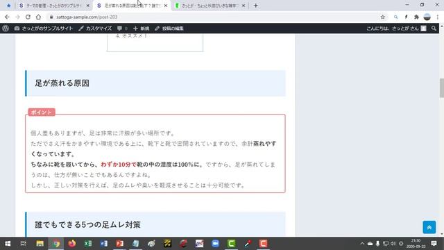
Task: Click the volume icon in system tray
Action: (x=393, y=244)
